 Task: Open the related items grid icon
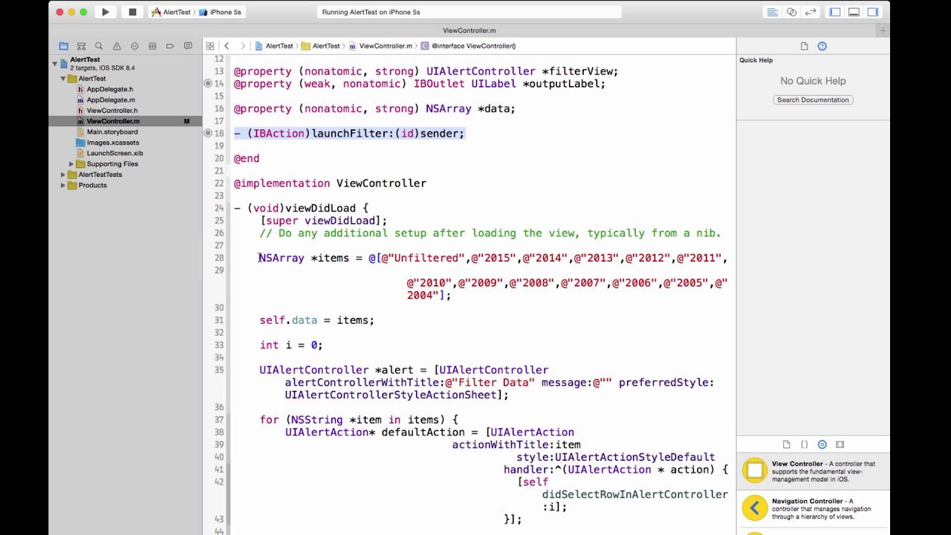[210, 46]
